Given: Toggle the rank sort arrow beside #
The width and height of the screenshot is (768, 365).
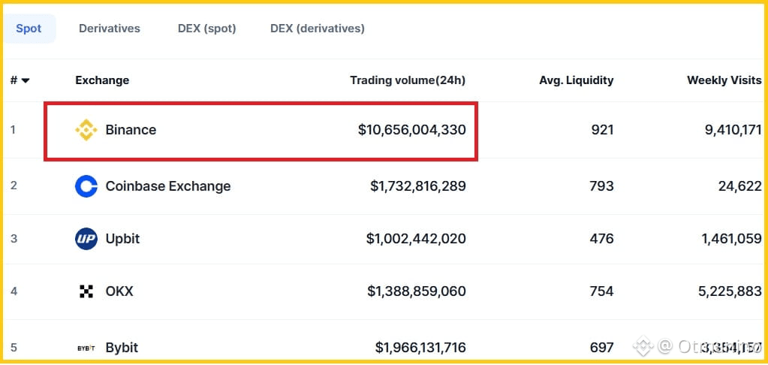Looking at the screenshot, I should tap(26, 80).
